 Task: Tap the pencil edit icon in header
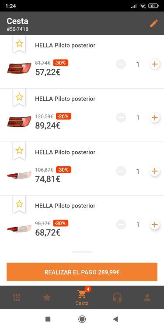(x=154, y=23)
